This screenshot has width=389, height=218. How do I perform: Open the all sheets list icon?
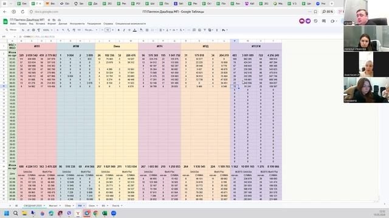[x=16, y=206]
